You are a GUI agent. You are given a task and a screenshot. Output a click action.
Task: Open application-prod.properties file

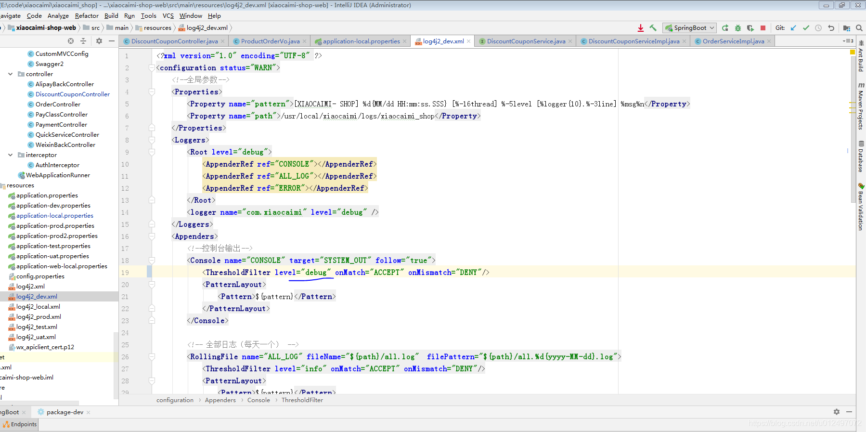[55, 225]
